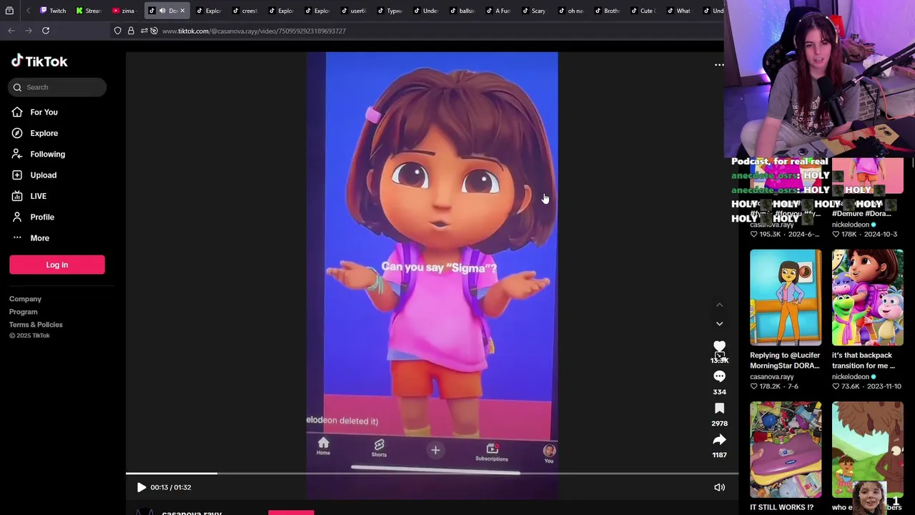This screenshot has height=515, width=915.
Task: Switch to the Twitch tab
Action: [53, 11]
